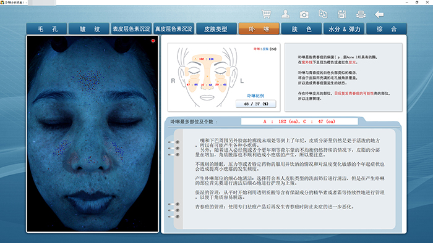433x243 pixels.
Task: Click the printer icon
Action: coord(361,14)
